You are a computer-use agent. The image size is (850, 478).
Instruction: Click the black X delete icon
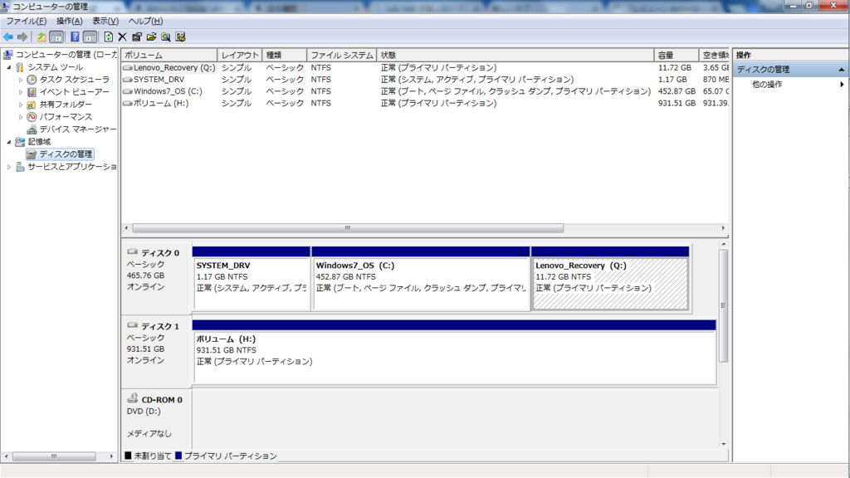123,37
